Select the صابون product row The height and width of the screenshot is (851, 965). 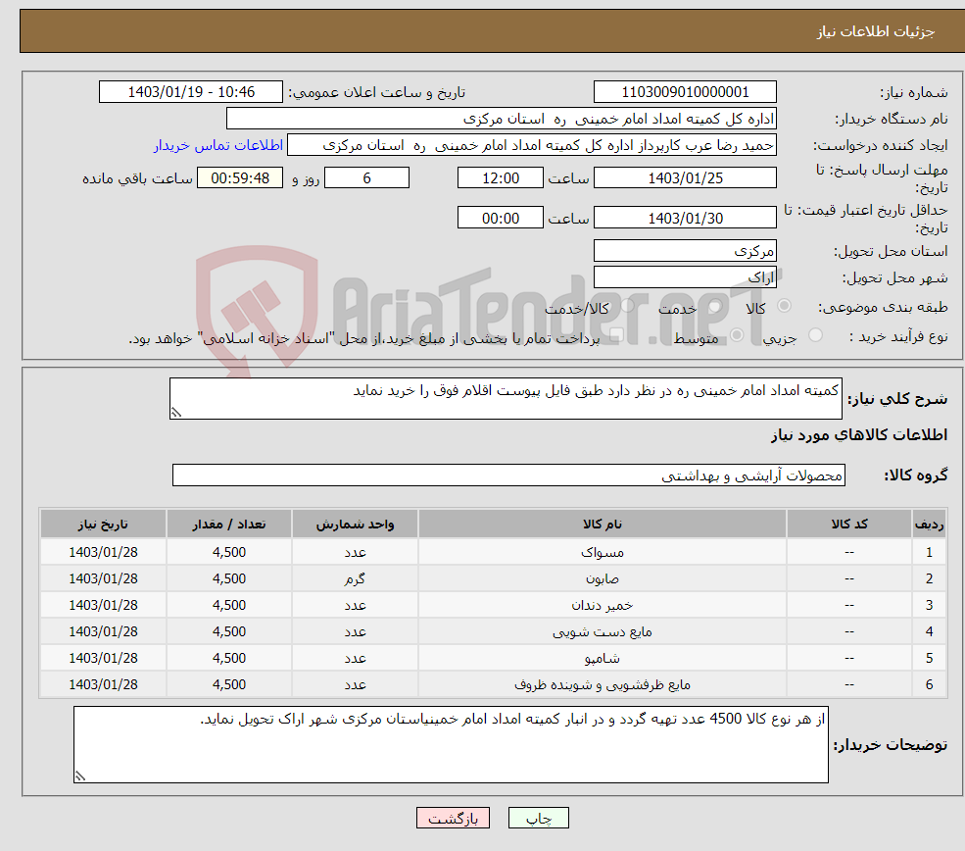(x=494, y=578)
